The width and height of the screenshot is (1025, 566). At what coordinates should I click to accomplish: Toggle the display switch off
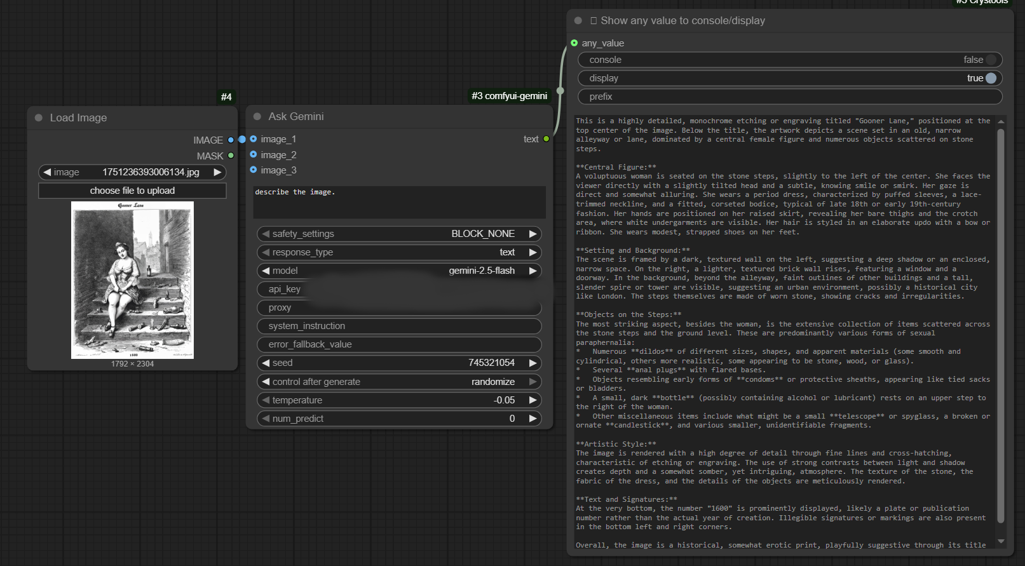click(x=991, y=78)
